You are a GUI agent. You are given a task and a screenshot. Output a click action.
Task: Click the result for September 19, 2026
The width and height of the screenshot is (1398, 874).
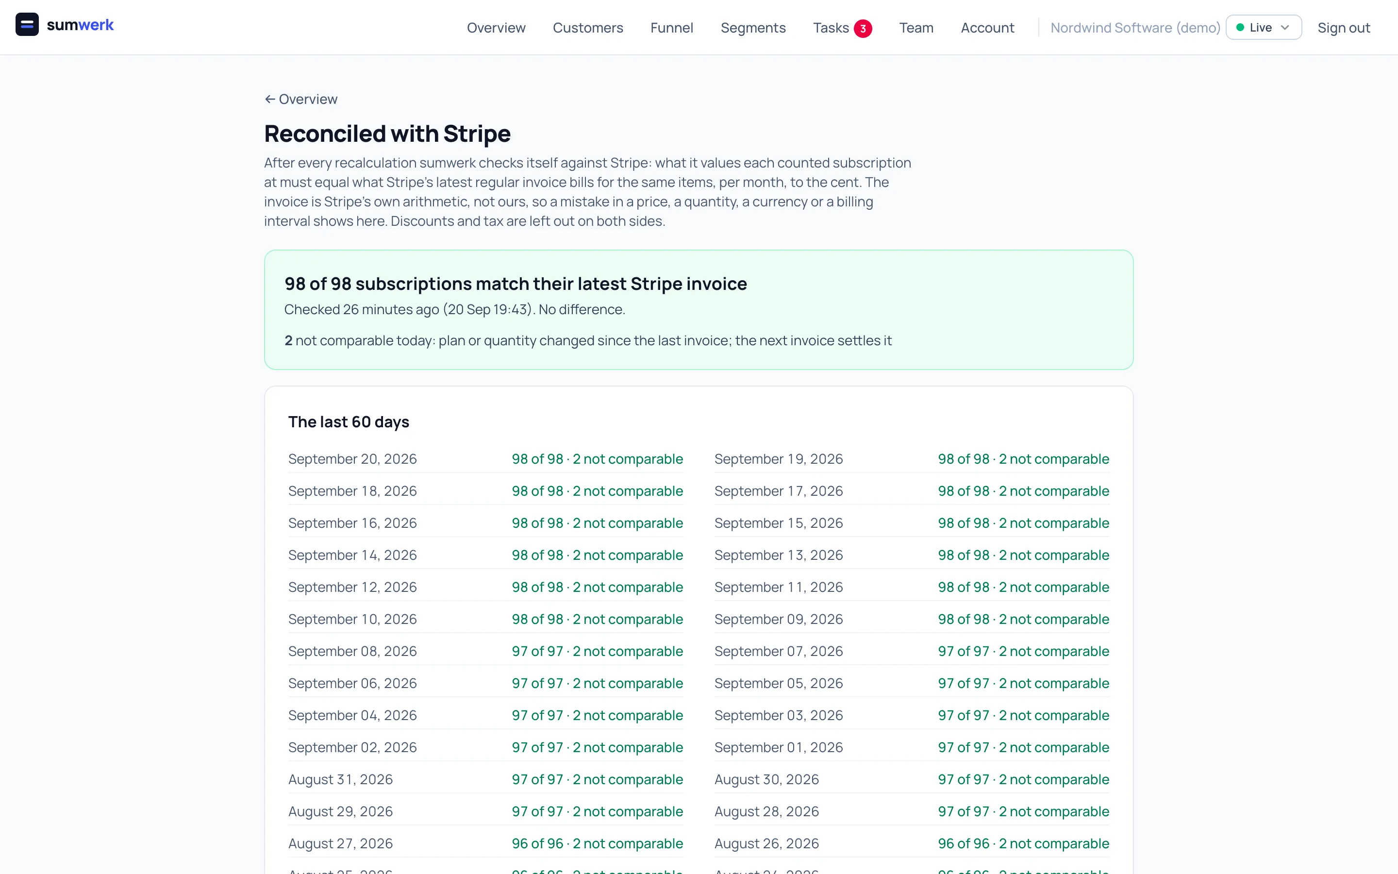[x=1023, y=459]
